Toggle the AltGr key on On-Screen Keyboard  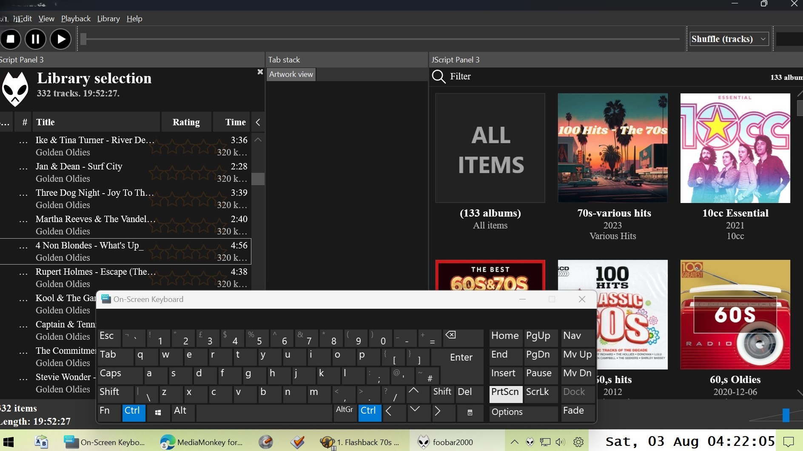(x=345, y=413)
